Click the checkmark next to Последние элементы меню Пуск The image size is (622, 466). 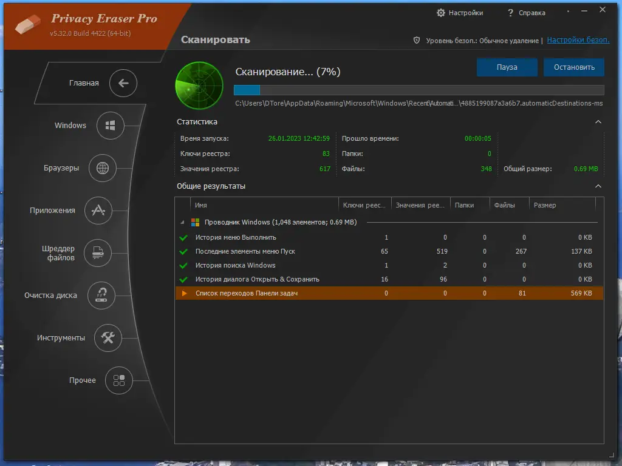coord(183,252)
